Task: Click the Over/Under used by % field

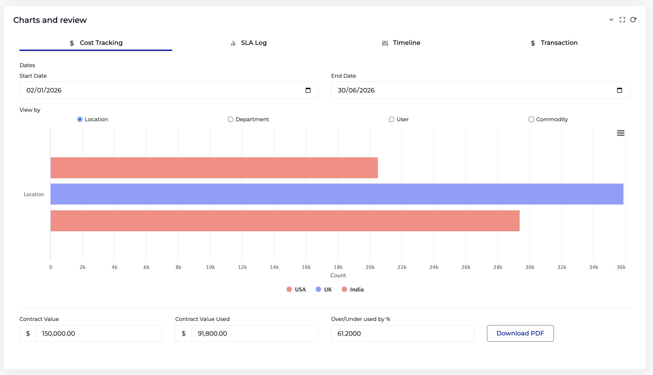Action: tap(403, 333)
